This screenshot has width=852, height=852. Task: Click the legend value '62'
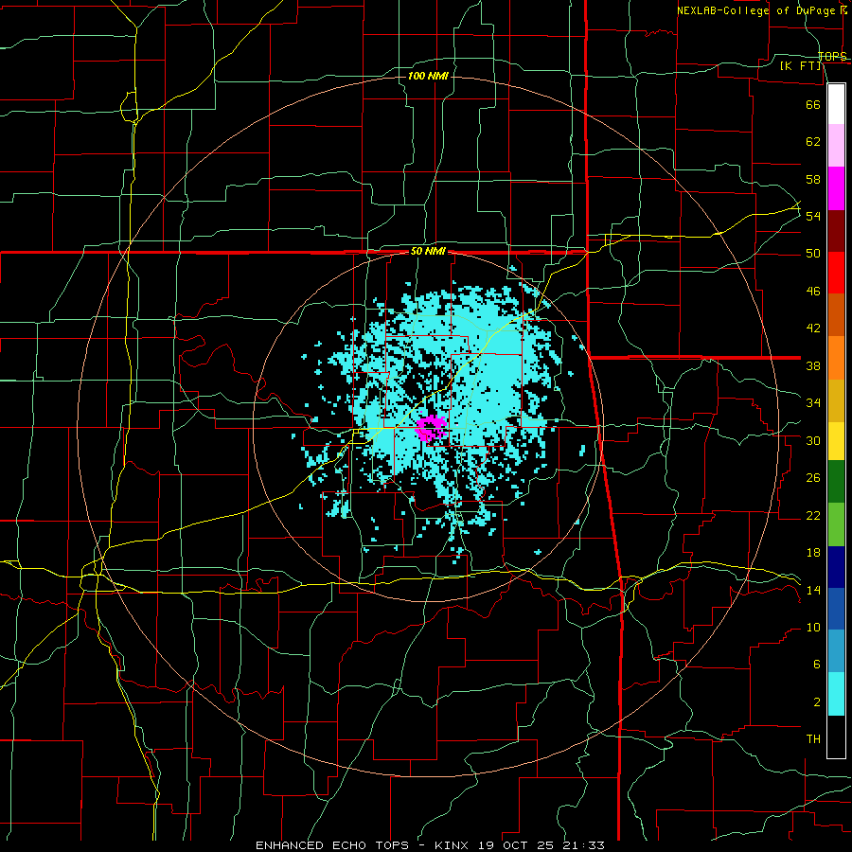[x=813, y=142]
